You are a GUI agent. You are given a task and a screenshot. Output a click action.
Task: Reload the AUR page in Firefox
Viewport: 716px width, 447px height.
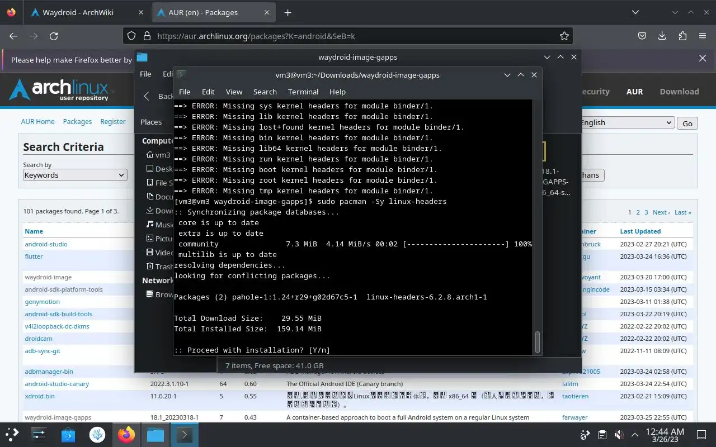tap(54, 36)
